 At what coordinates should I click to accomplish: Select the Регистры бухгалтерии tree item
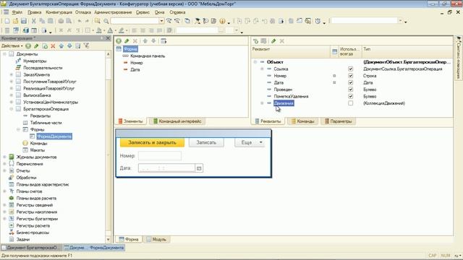click(x=37, y=219)
